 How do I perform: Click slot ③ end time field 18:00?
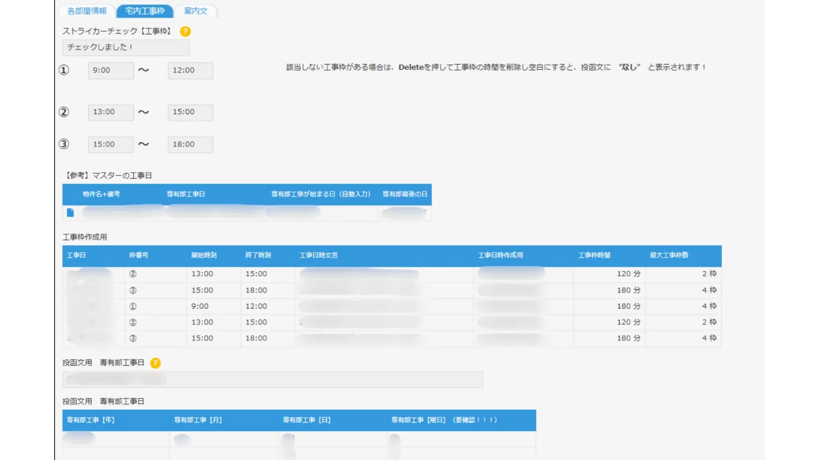[190, 144]
